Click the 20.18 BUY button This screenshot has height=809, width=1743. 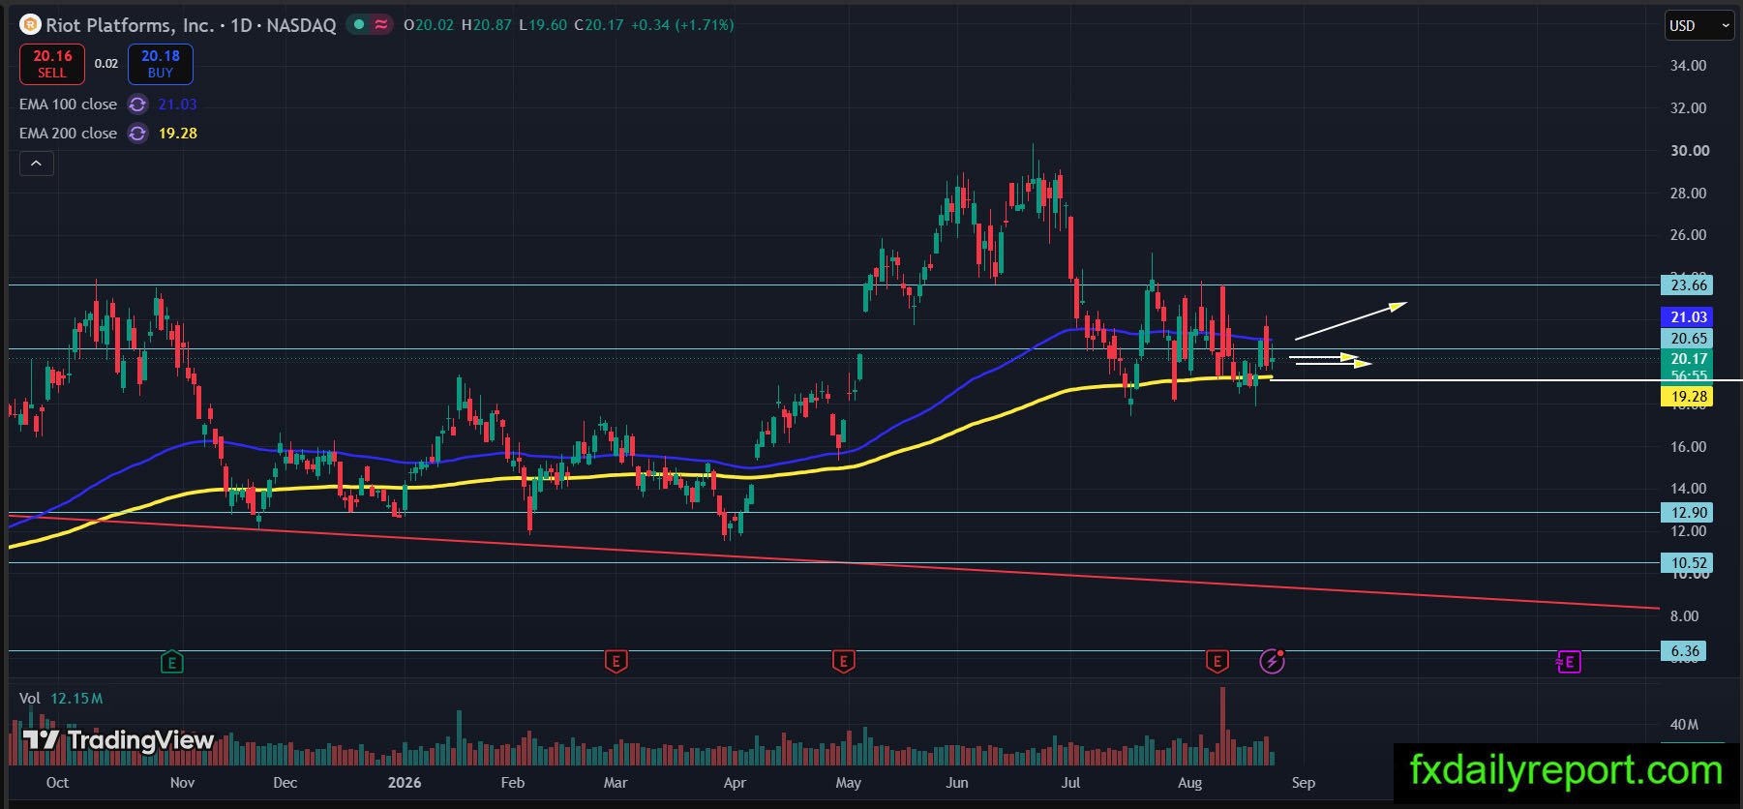[x=161, y=64]
